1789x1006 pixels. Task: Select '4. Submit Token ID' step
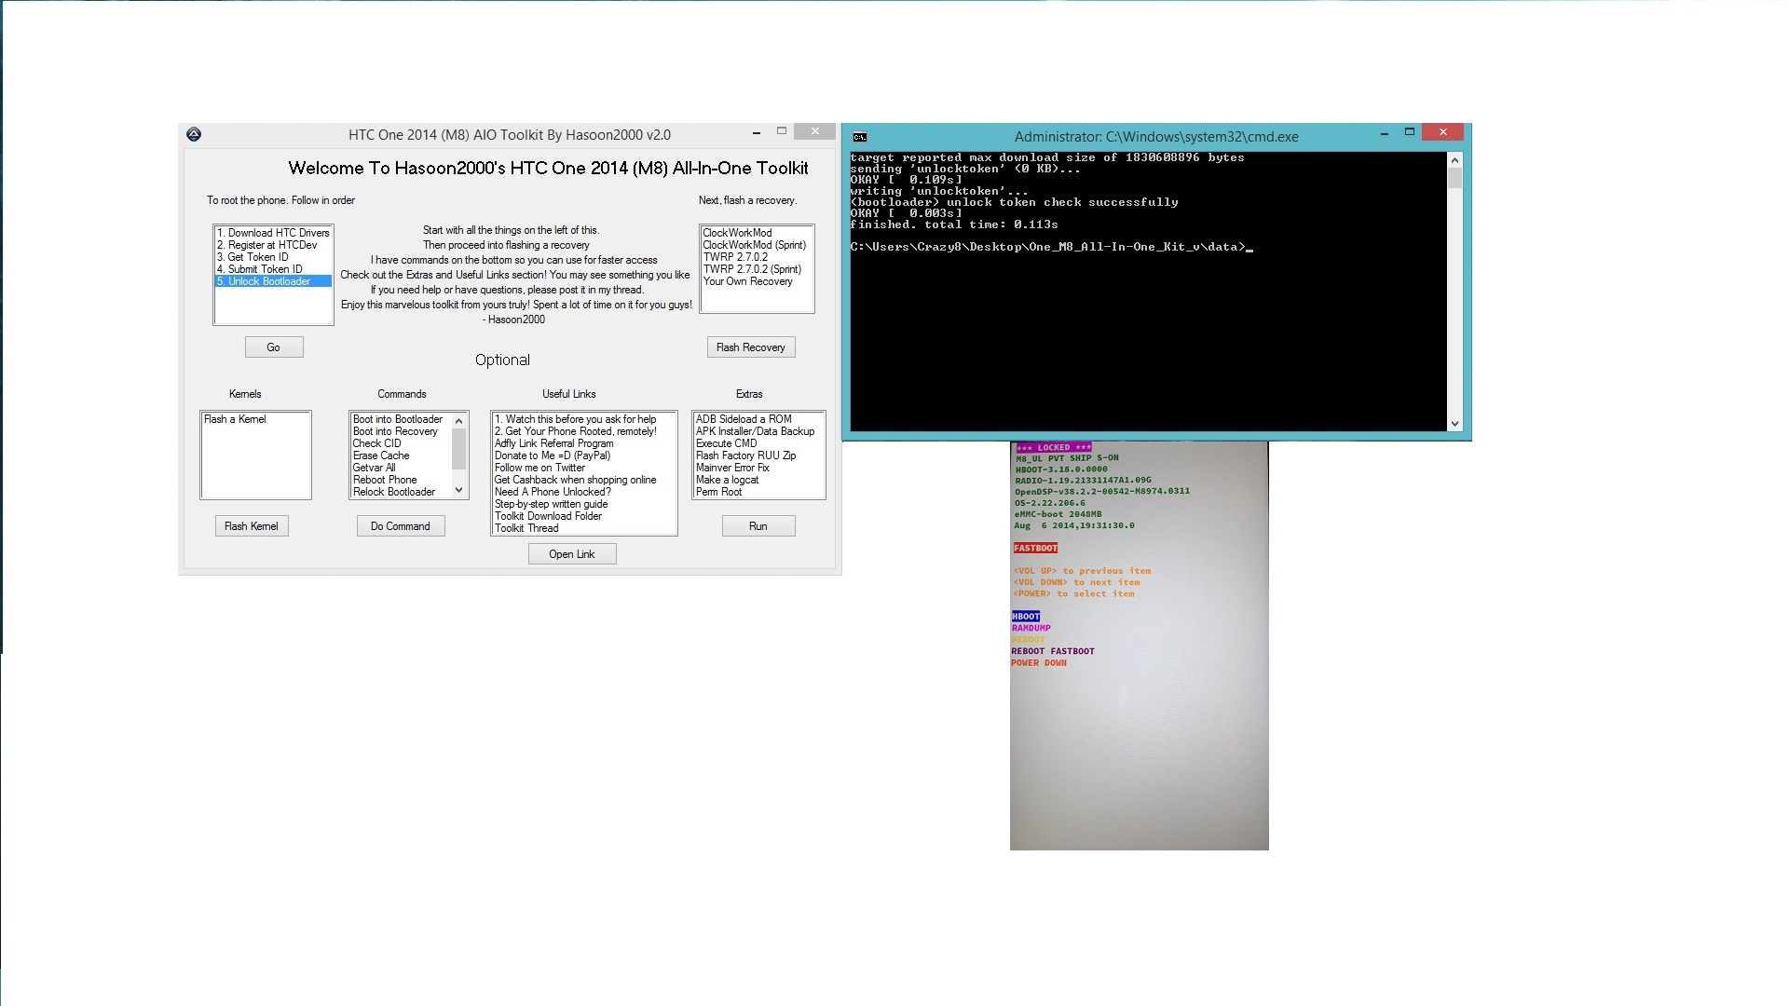(273, 269)
